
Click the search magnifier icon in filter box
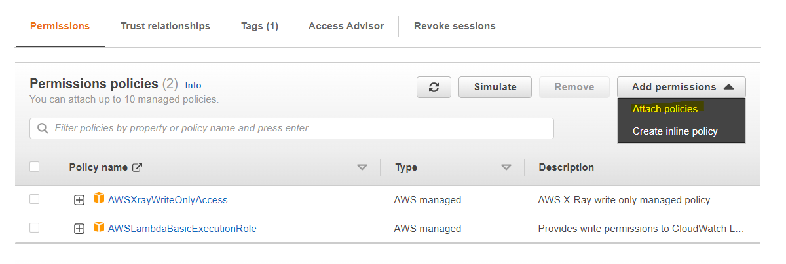point(43,129)
